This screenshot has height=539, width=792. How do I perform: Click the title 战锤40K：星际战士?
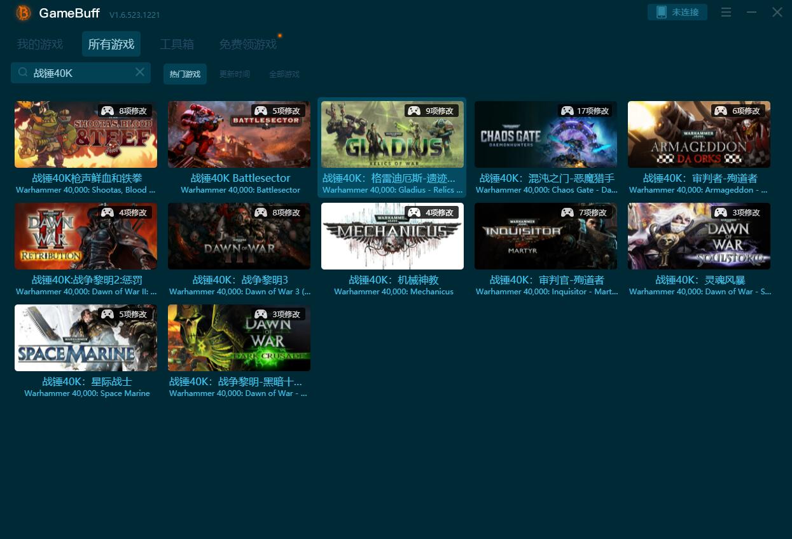click(x=87, y=381)
